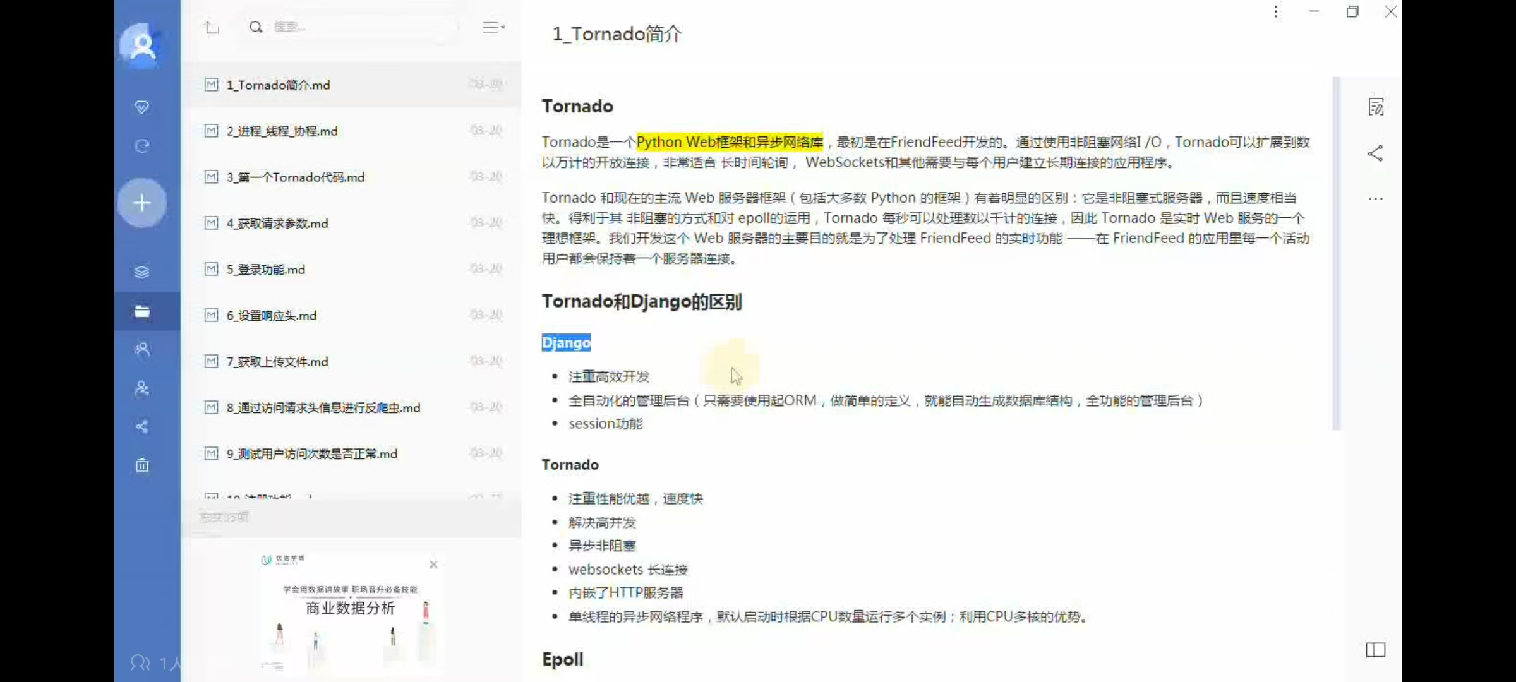
Task: Open the user avatar profile
Action: point(142,45)
